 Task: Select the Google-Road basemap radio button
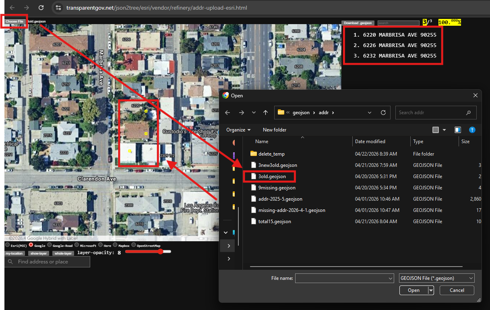50,245
